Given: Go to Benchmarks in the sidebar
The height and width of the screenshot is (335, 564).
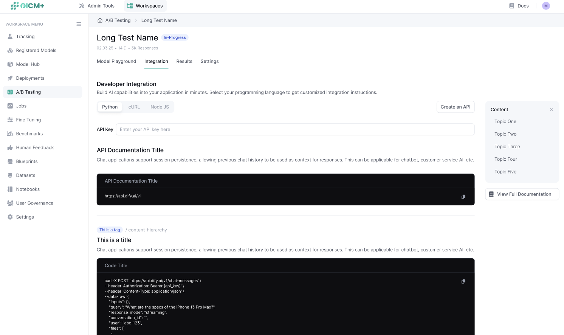Looking at the screenshot, I should tap(29, 134).
